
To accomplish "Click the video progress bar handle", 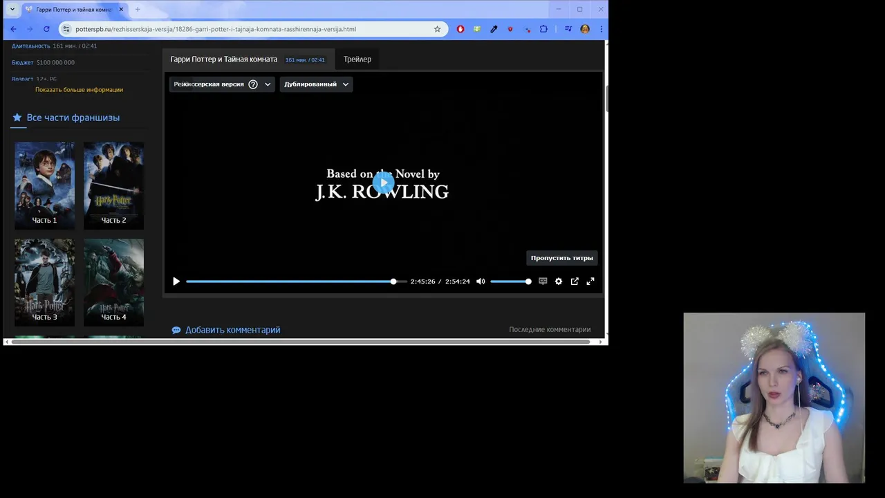I will point(393,282).
